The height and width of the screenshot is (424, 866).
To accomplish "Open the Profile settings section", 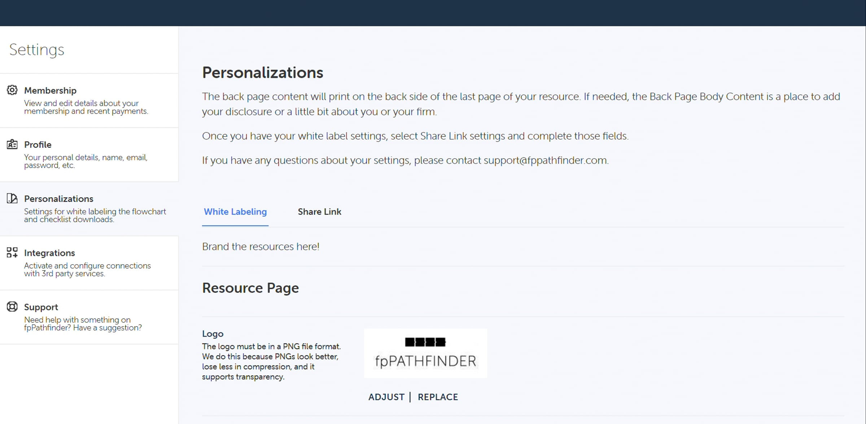I will click(89, 155).
